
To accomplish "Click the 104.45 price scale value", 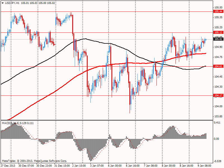I will [x=218, y=77].
